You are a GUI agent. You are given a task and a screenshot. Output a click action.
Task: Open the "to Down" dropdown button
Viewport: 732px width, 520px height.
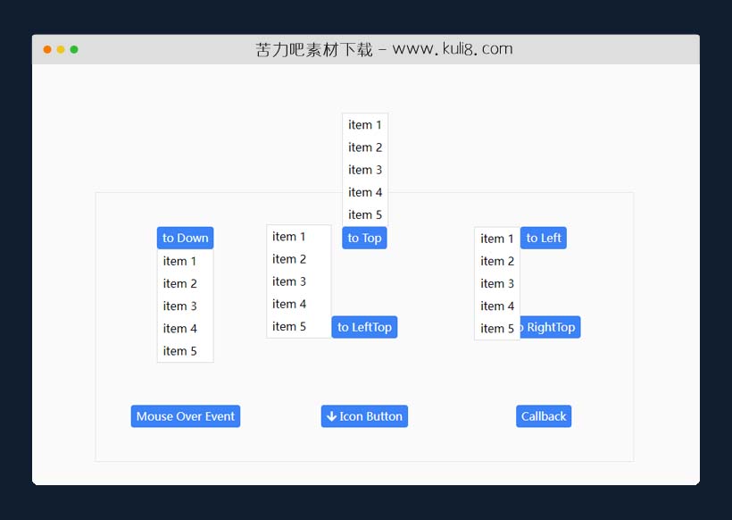[185, 238]
